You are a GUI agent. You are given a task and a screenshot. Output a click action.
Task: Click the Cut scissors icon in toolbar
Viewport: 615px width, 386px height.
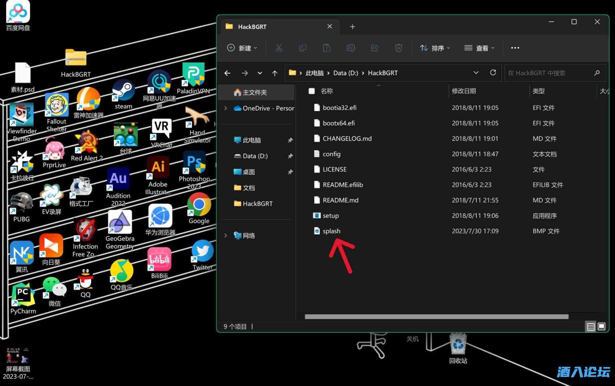279,48
